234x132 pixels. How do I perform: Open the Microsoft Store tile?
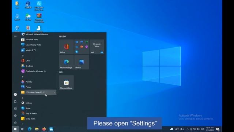click(67, 82)
